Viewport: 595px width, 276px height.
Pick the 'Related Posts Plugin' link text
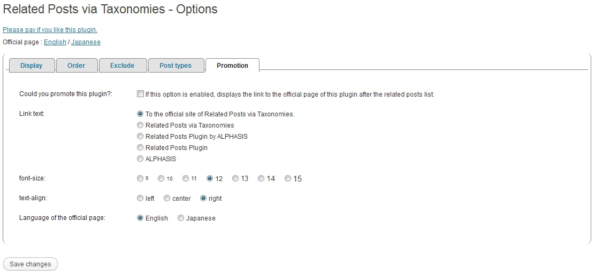[140, 147]
